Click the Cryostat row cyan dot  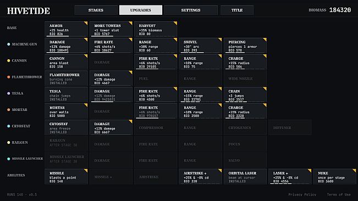(8, 126)
